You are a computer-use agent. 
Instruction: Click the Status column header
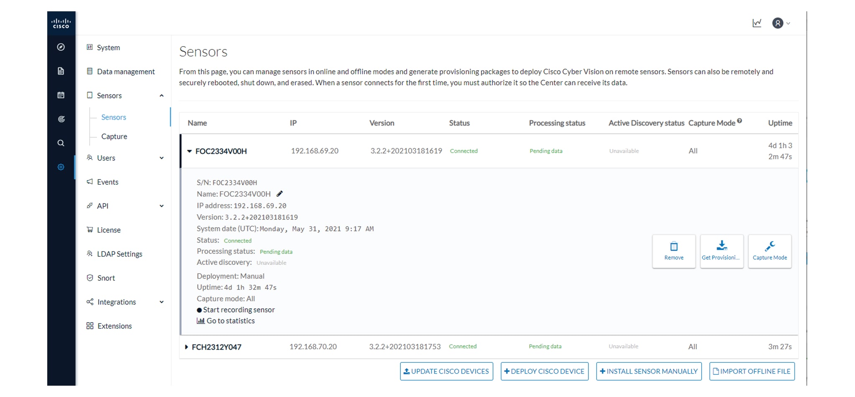click(x=459, y=123)
